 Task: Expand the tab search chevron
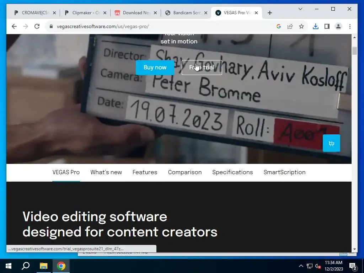300,9
